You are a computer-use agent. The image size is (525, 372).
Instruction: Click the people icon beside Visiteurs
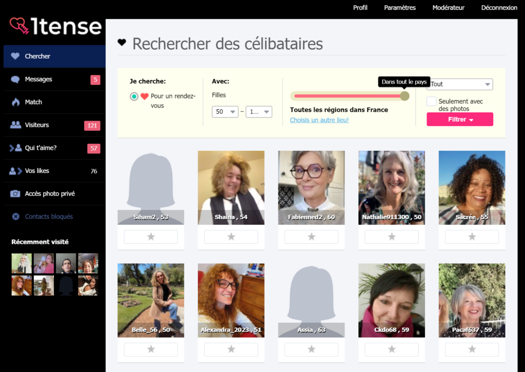click(15, 125)
